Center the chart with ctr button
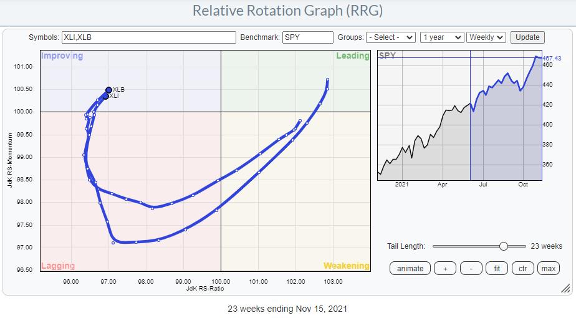 pos(522,269)
